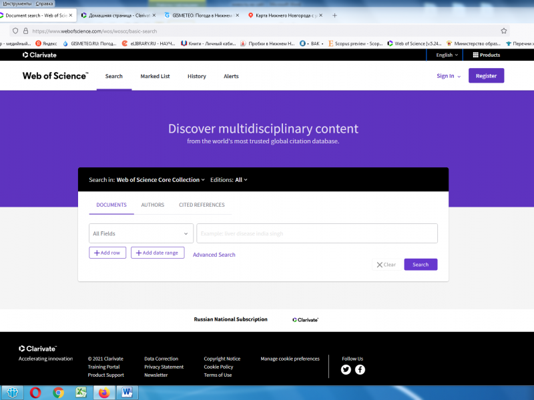Bookmark this page with the star icon
This screenshot has height=400, width=534.
[504, 31]
